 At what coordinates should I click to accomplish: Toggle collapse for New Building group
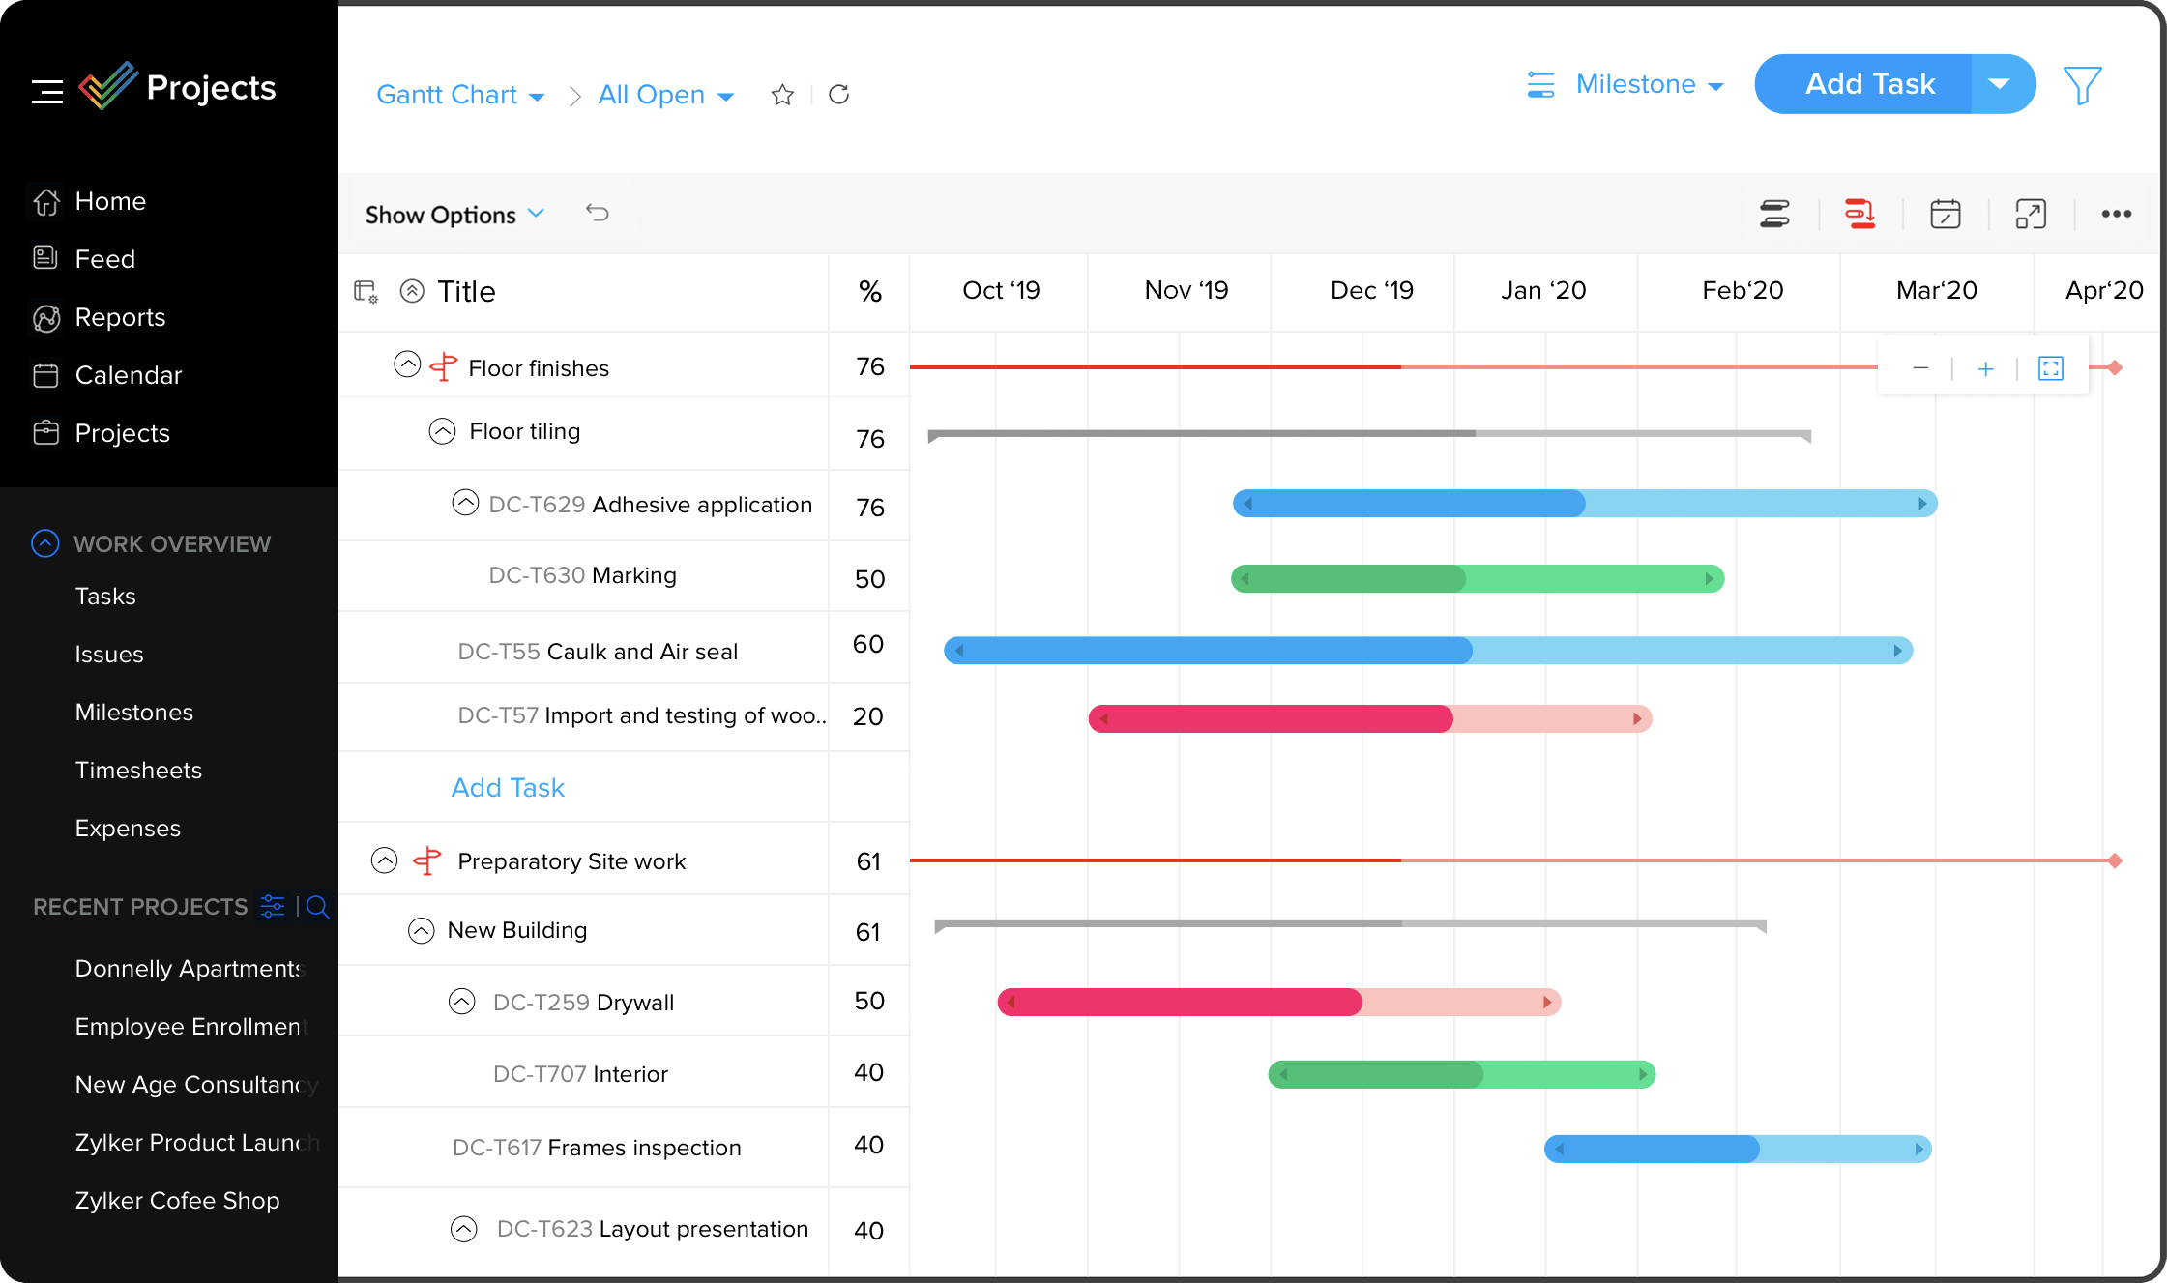tap(420, 930)
